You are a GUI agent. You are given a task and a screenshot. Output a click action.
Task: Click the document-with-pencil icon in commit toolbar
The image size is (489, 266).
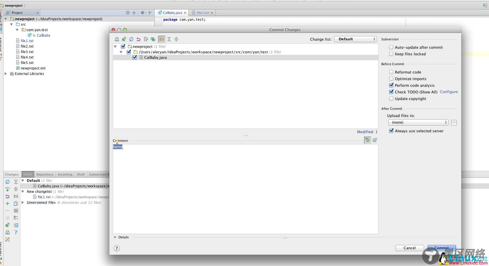146,39
